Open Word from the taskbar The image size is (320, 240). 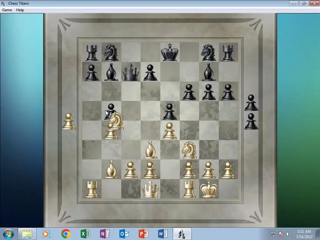tap(163, 234)
